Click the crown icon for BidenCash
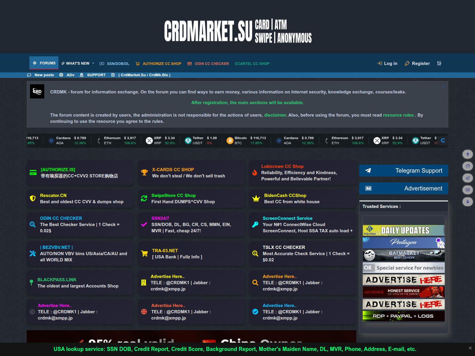This screenshot has width=475, height=356. point(256,198)
